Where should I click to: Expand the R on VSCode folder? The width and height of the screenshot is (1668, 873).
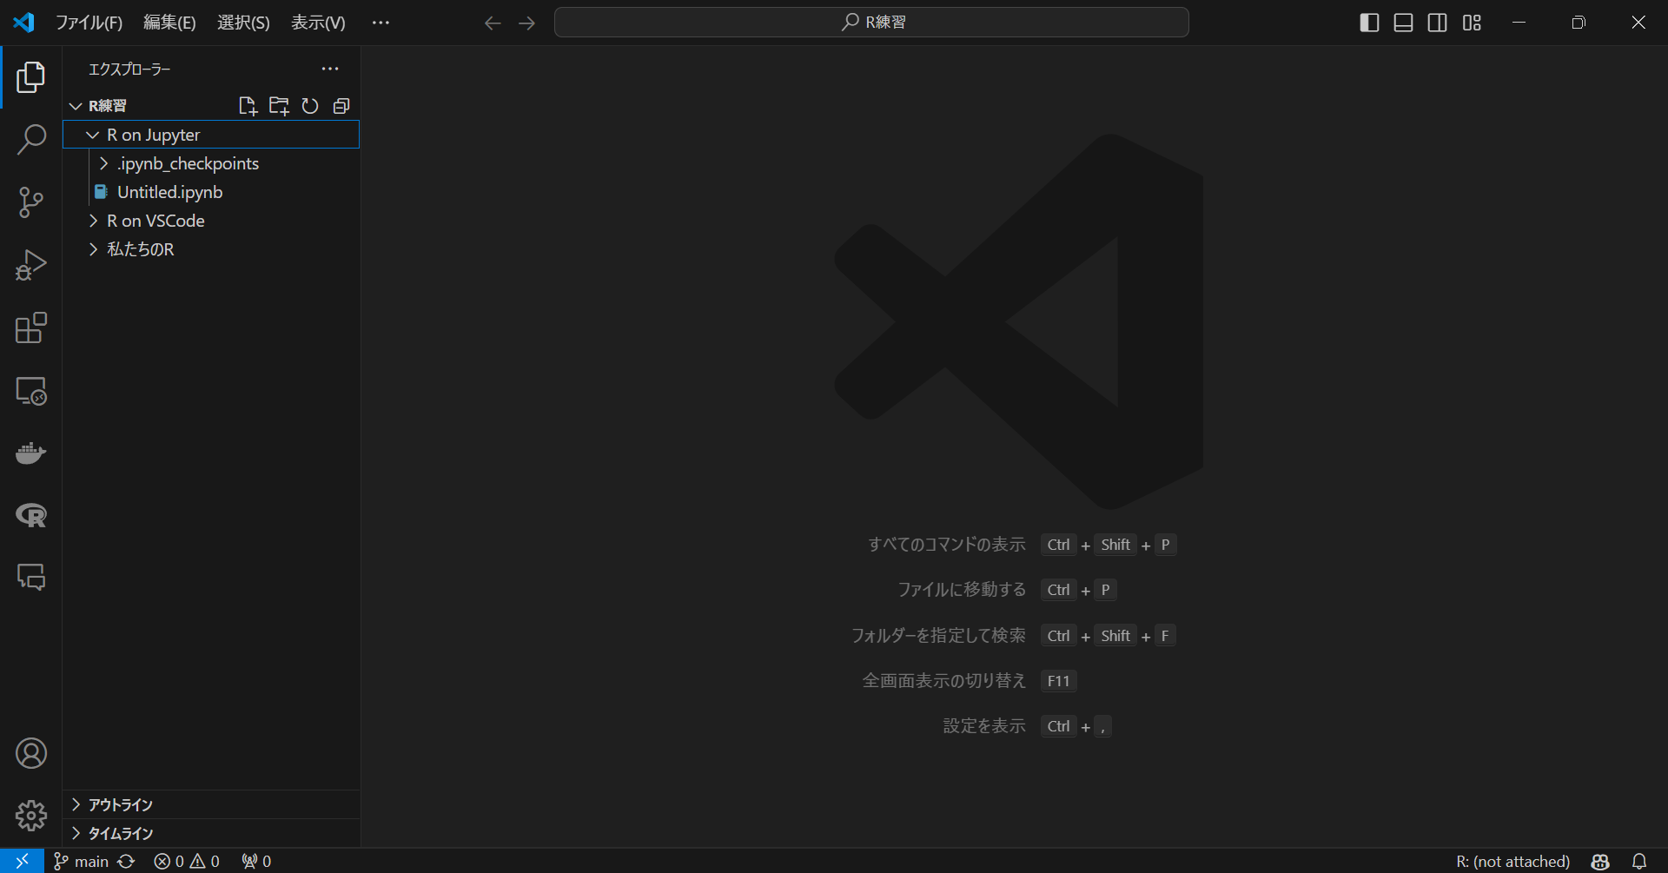point(156,221)
